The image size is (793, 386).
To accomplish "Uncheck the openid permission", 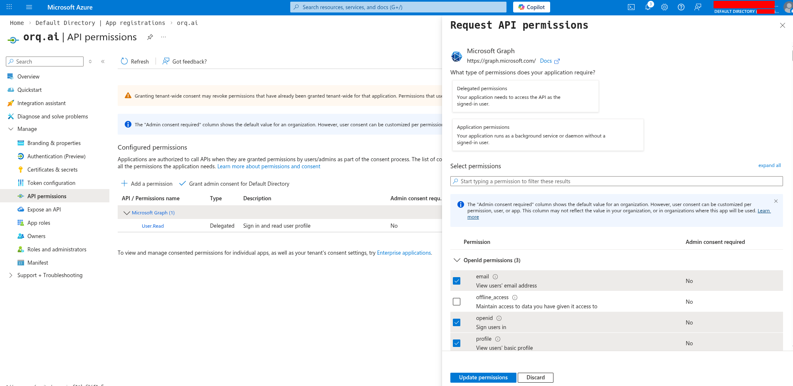I will 457,322.
